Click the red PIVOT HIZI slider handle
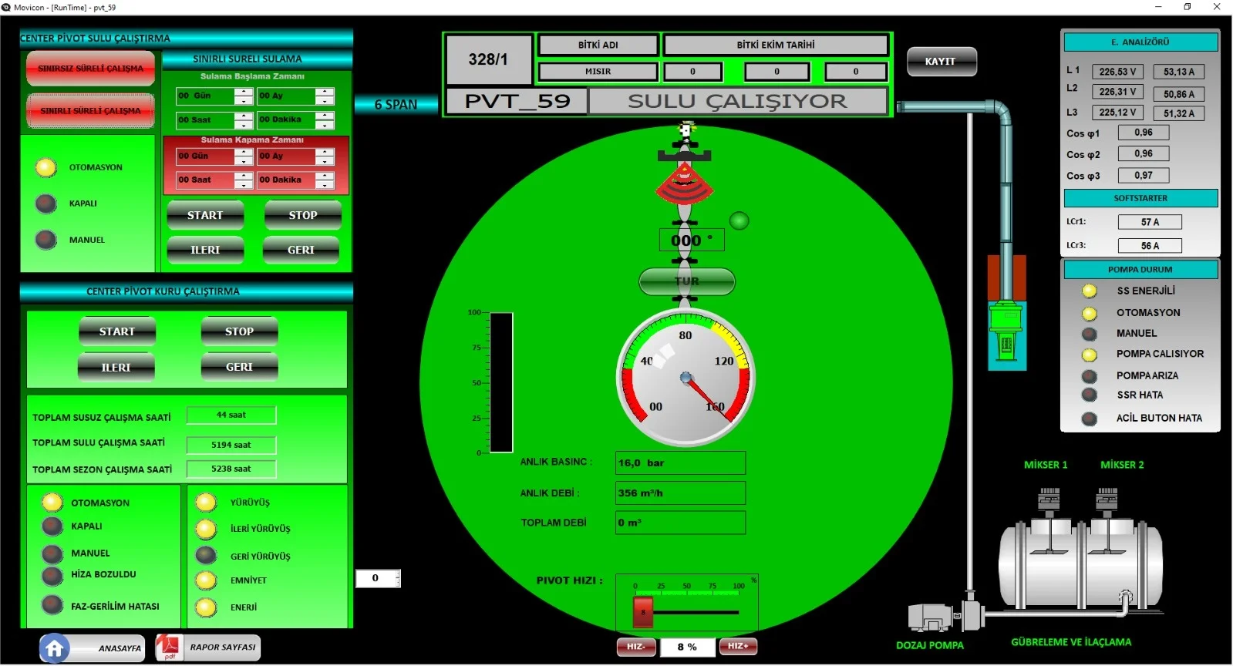 point(642,613)
